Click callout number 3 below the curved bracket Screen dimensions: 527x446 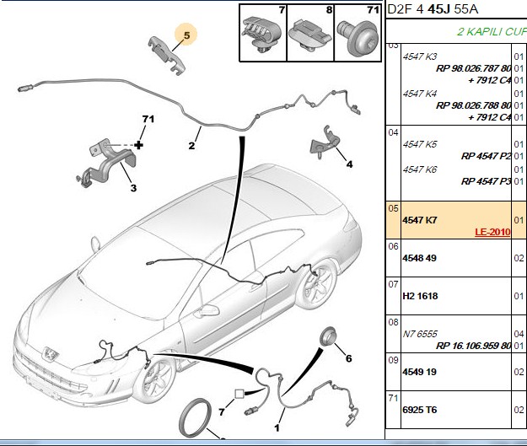coord(133,188)
